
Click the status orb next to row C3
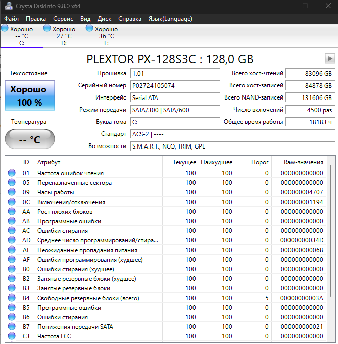tap(12, 336)
